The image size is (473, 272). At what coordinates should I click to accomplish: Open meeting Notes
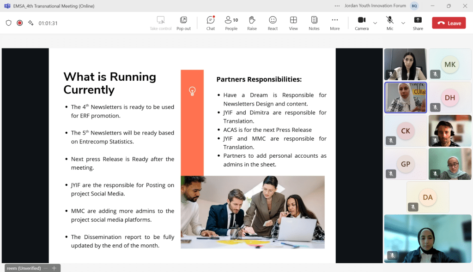314,23
